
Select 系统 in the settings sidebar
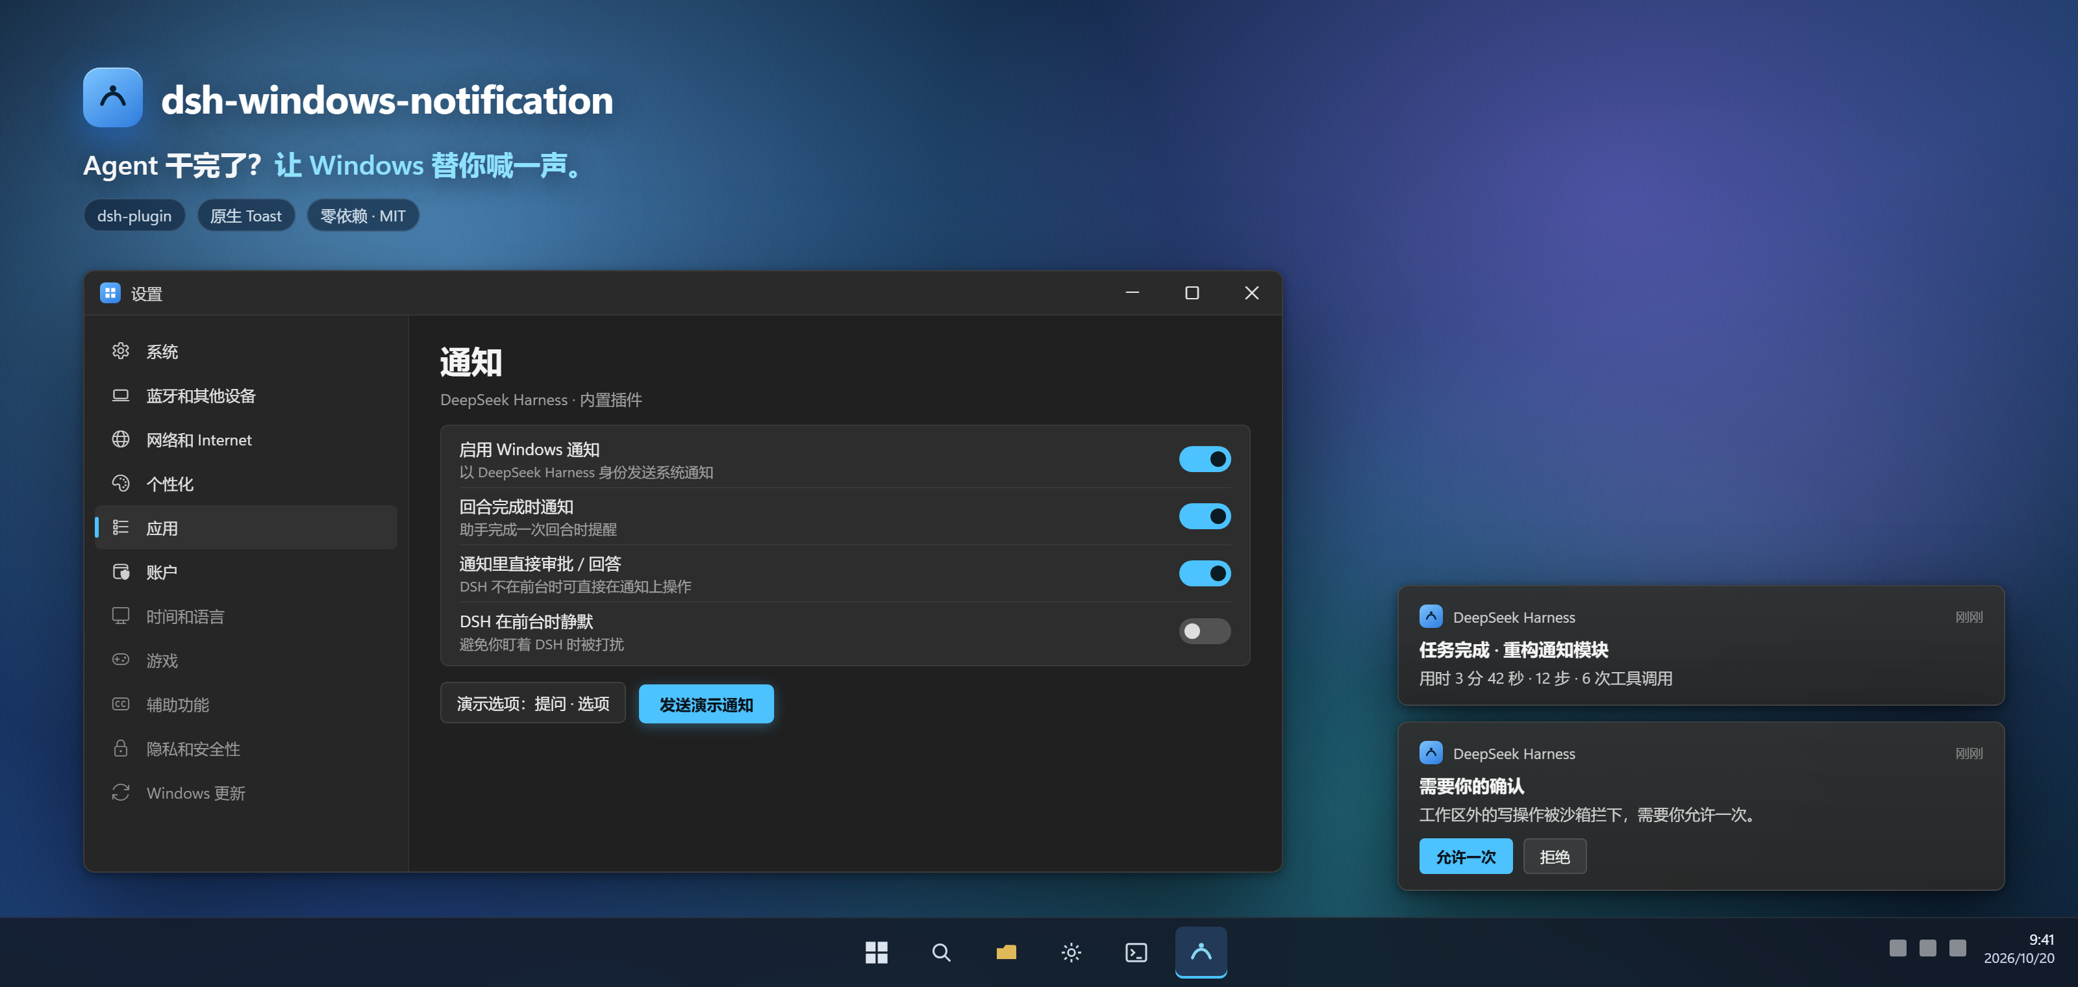[x=246, y=351]
